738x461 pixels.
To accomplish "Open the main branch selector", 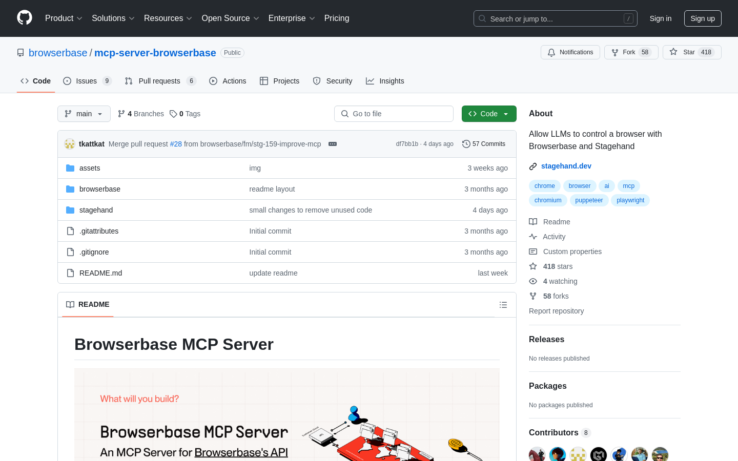I will pos(84,114).
